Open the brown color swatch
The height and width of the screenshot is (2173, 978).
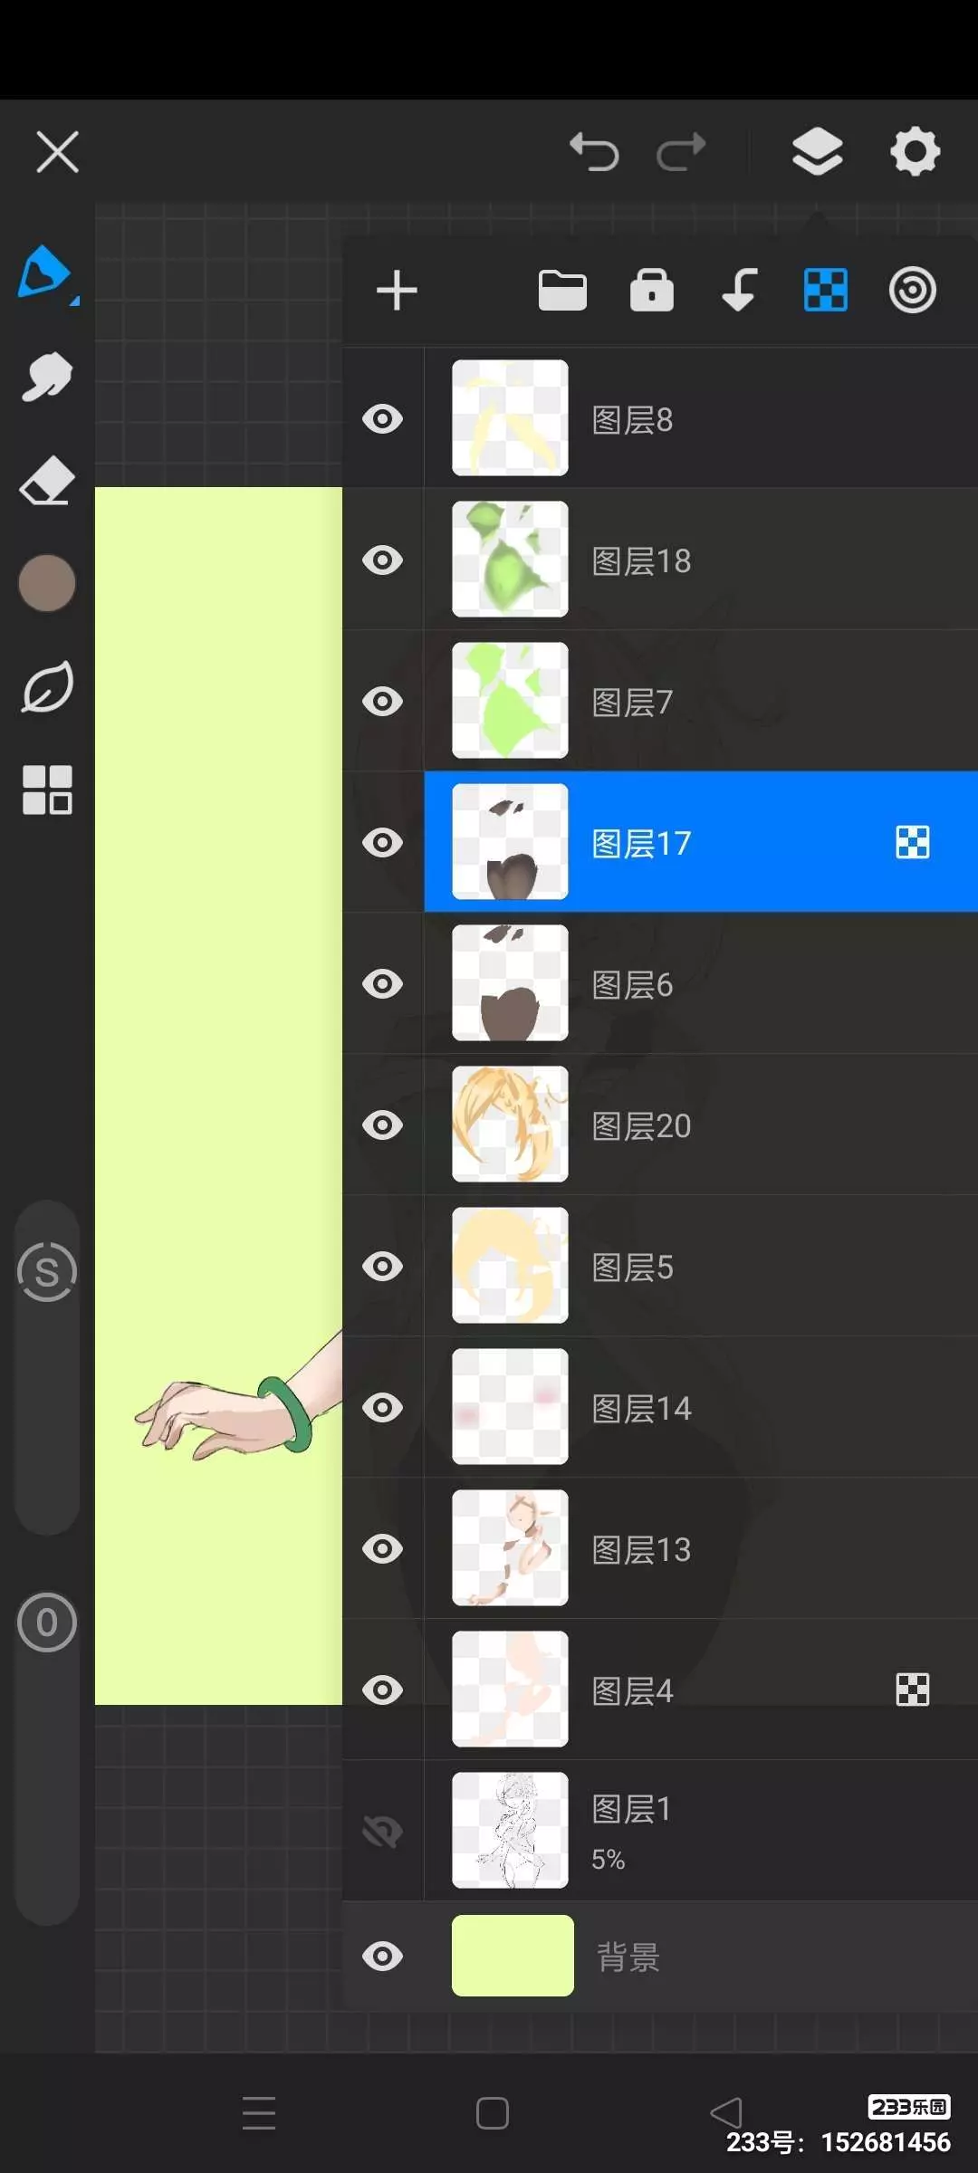[x=46, y=583]
